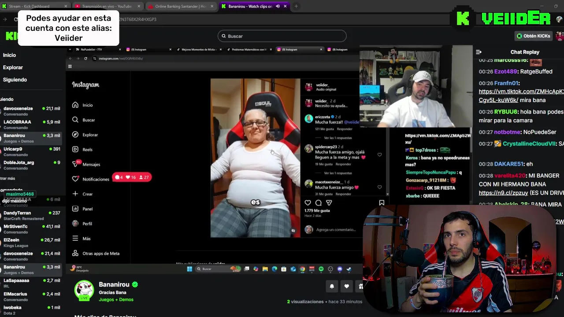
Task: Open DobleJota_arg channel in the sidebar
Action: [31, 165]
